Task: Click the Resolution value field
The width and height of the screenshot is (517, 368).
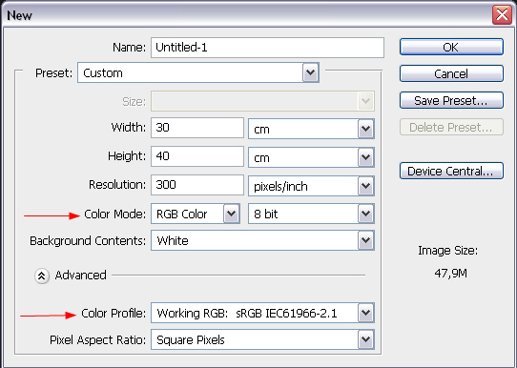Action: (197, 185)
